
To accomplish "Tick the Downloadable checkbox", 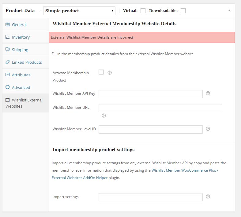I will (183, 11).
